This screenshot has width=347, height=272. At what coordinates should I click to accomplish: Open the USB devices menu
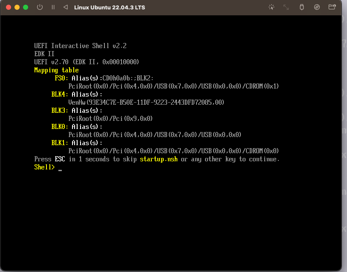[x=302, y=7]
